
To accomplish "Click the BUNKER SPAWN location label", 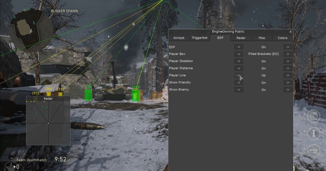I will pos(64,11).
